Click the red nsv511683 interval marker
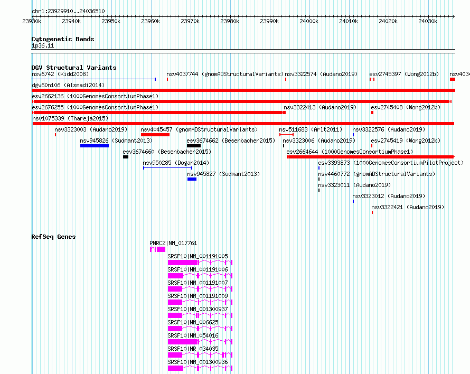 coord(286,135)
